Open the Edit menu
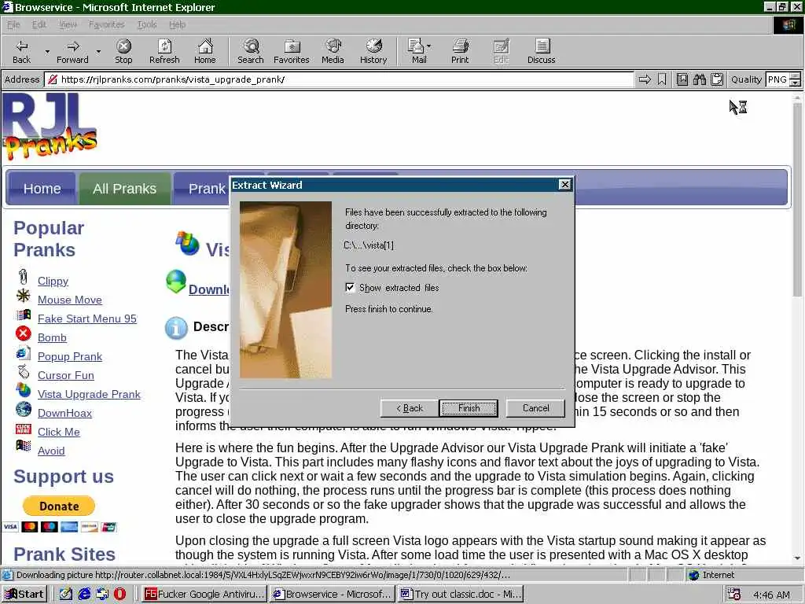Viewport: 805px width, 604px height. [x=39, y=24]
